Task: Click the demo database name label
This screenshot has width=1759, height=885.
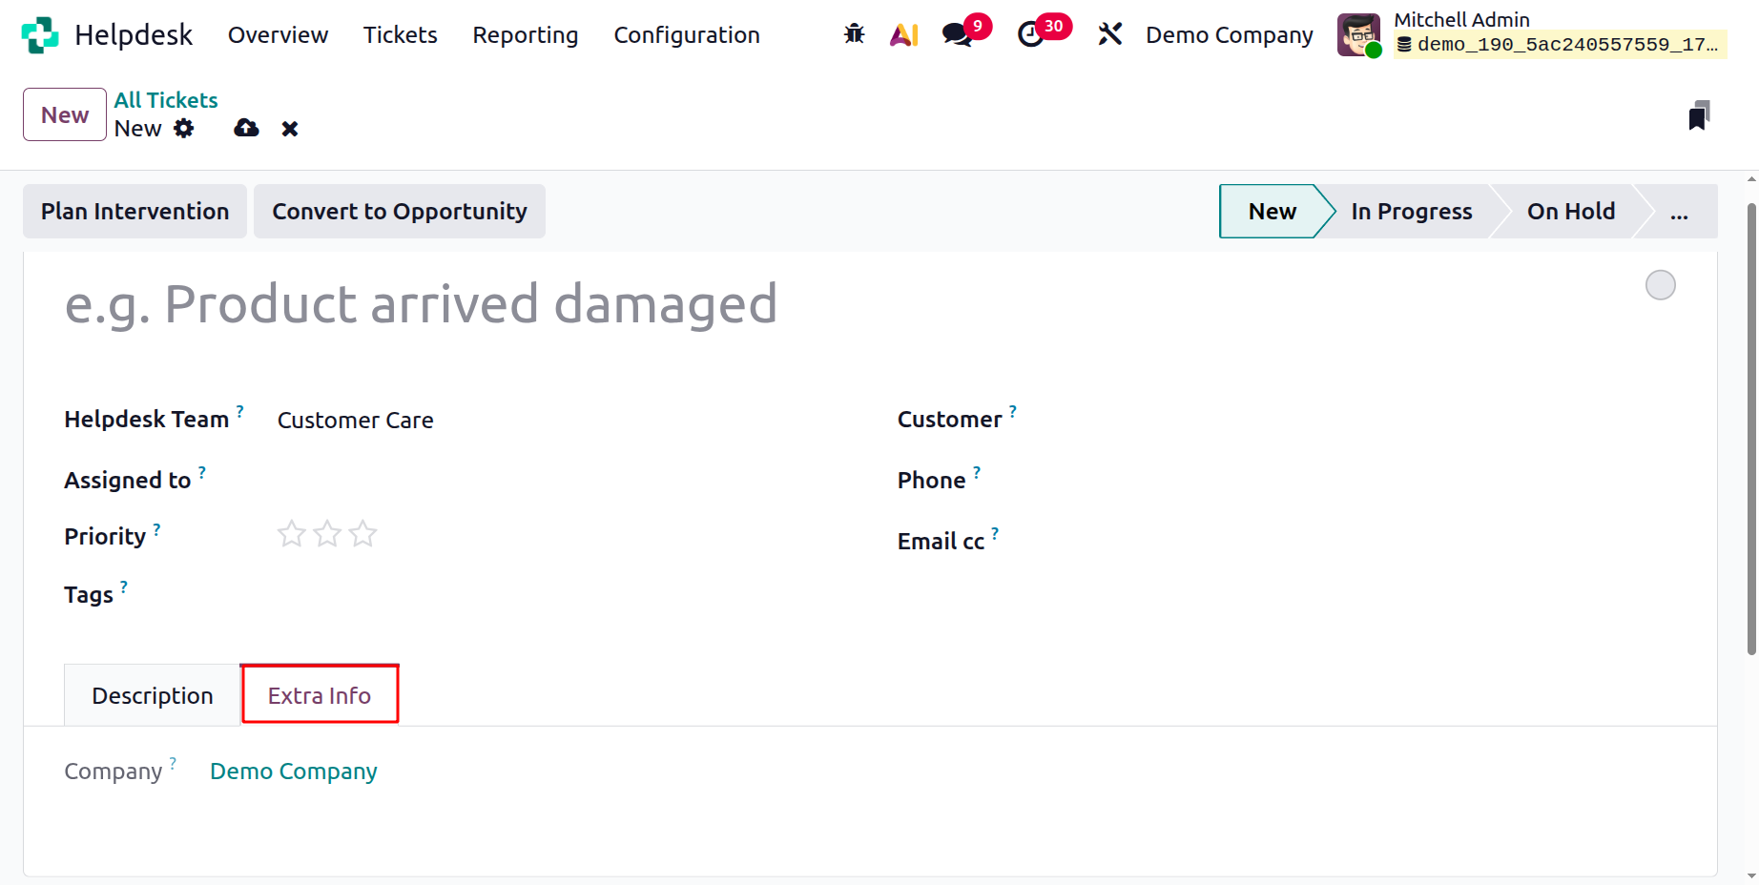Action: 1561,45
